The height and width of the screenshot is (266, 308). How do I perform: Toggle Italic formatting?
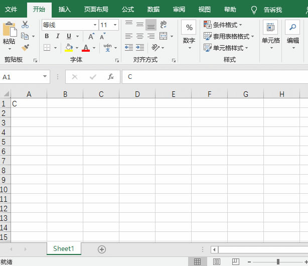[x=58, y=36]
